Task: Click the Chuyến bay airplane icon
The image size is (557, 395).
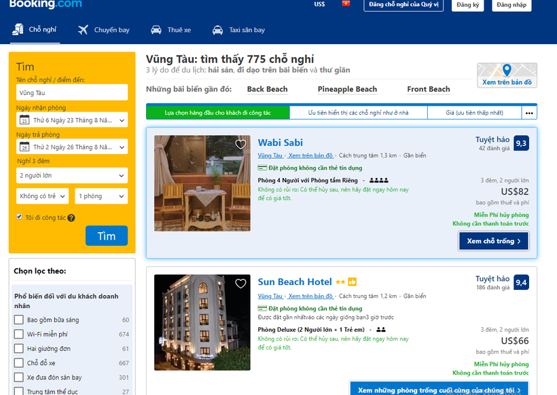Action: click(x=83, y=30)
